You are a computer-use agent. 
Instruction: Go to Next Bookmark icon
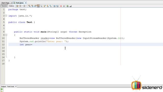[48, 6]
